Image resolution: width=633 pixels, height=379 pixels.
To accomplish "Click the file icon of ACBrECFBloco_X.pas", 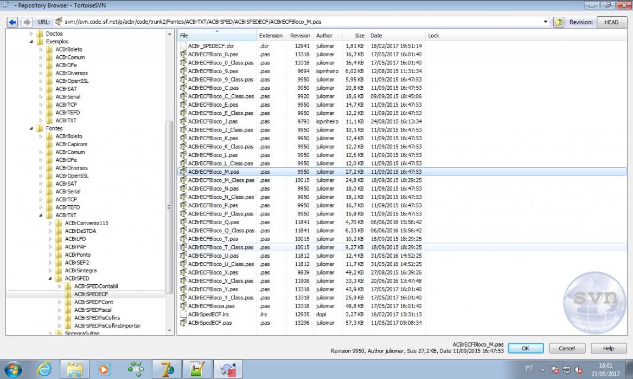I will (x=183, y=273).
